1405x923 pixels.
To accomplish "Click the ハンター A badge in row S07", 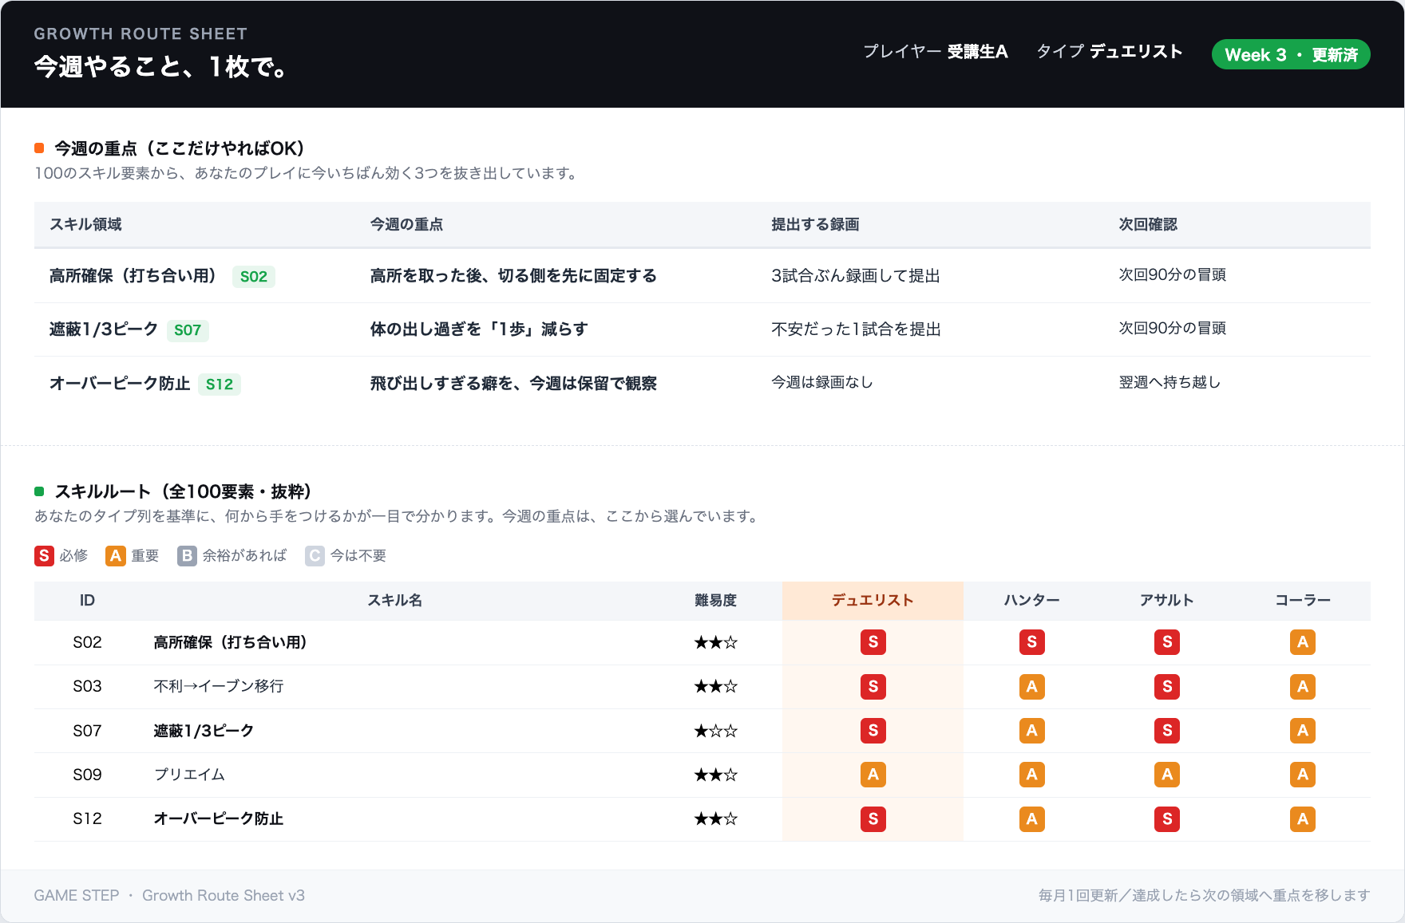I will pyautogui.click(x=1032, y=731).
